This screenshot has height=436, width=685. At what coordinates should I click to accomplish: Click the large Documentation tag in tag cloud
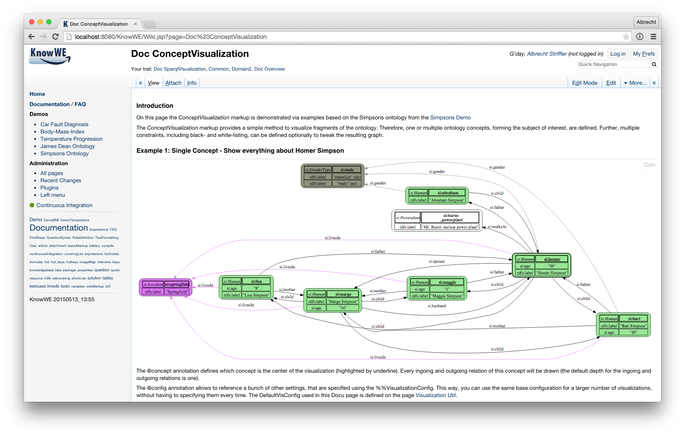(x=59, y=228)
